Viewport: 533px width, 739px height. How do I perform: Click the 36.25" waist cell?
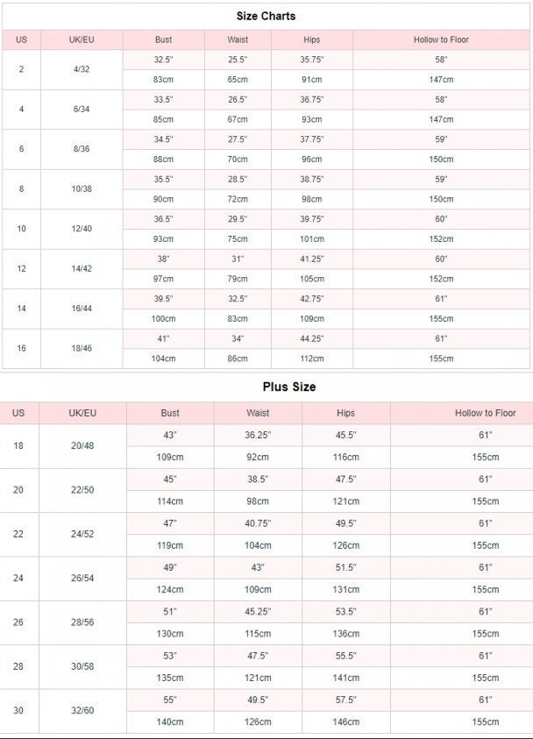(x=258, y=435)
